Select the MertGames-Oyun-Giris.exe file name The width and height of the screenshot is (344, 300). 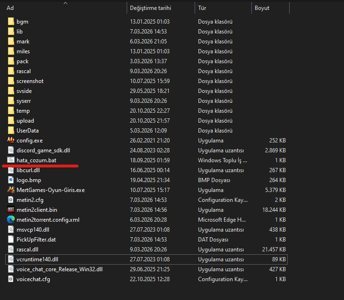tap(51, 190)
